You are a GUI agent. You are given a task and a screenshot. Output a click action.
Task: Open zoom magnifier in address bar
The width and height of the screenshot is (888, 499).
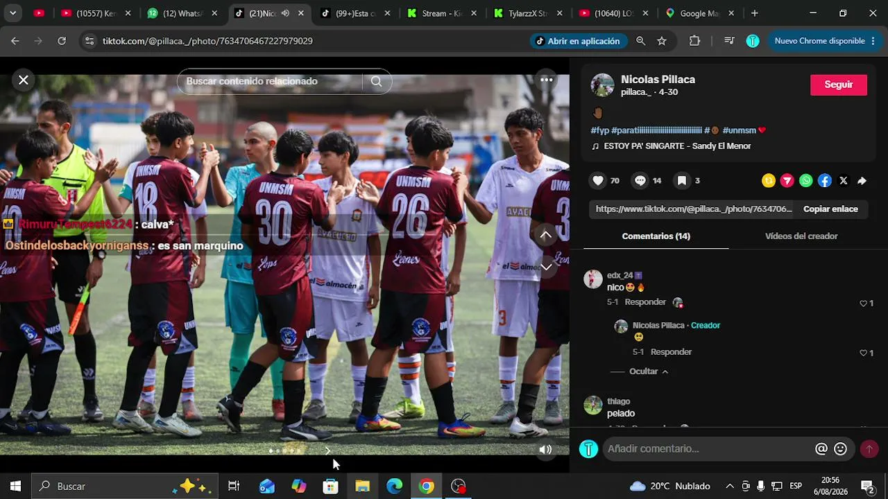pos(641,41)
